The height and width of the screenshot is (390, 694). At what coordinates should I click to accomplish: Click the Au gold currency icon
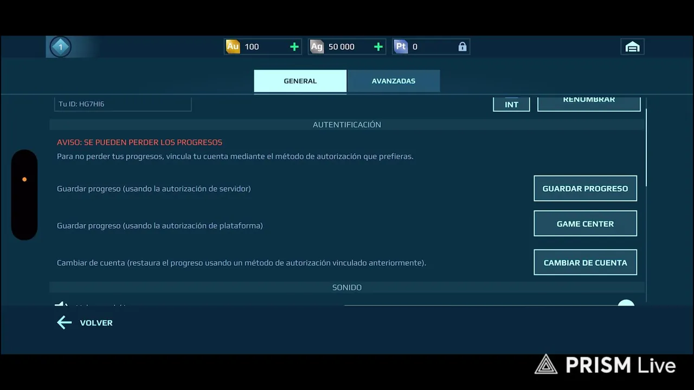pos(233,47)
